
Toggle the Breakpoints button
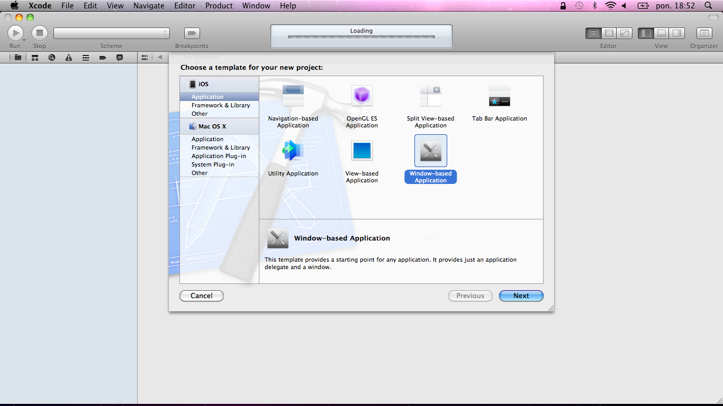tap(192, 33)
